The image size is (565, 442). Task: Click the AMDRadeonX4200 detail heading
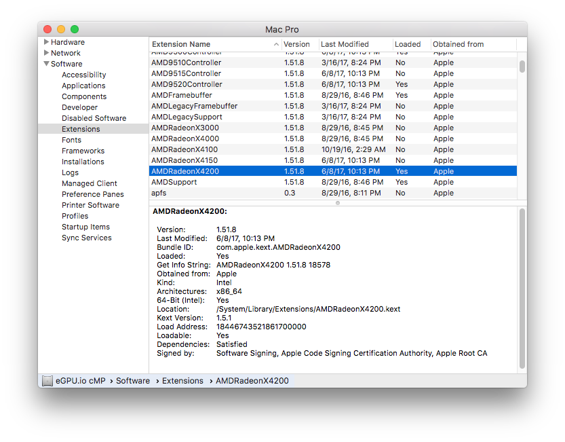click(x=190, y=211)
